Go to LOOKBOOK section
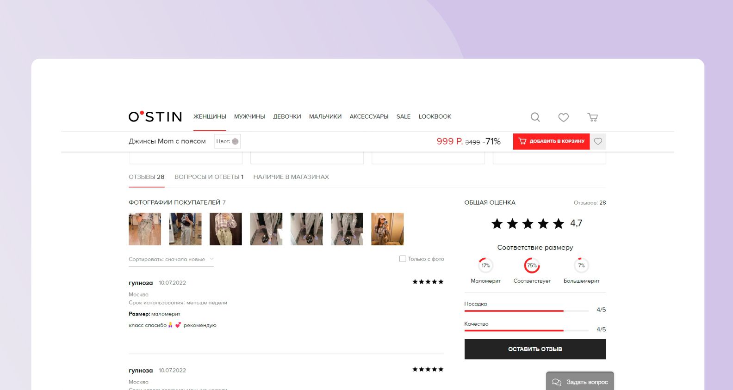Image resolution: width=733 pixels, height=390 pixels. click(x=435, y=116)
